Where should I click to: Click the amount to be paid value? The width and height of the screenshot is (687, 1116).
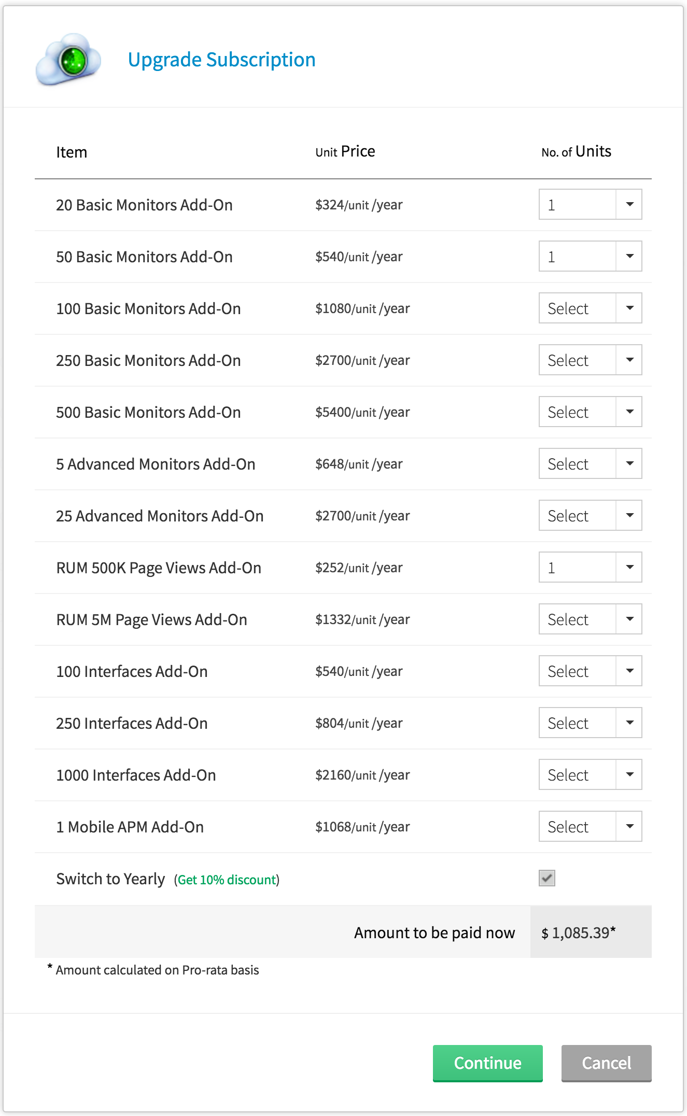click(578, 933)
